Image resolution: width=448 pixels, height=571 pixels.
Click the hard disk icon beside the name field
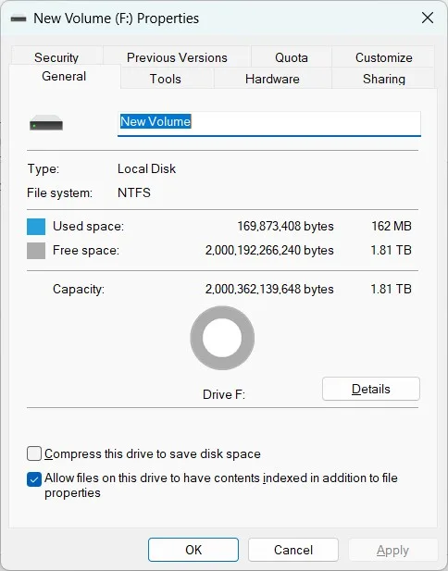coord(46,123)
